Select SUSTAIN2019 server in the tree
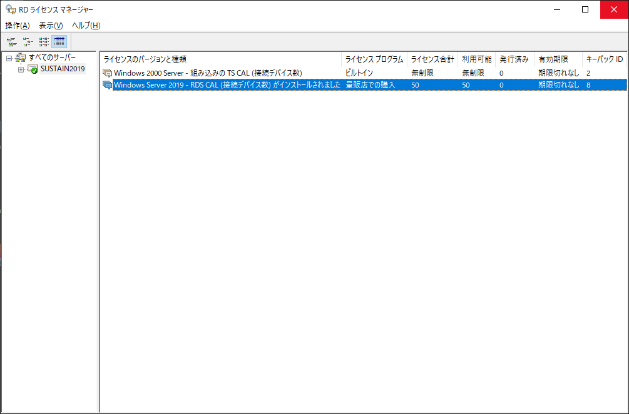The width and height of the screenshot is (629, 414). [x=63, y=69]
